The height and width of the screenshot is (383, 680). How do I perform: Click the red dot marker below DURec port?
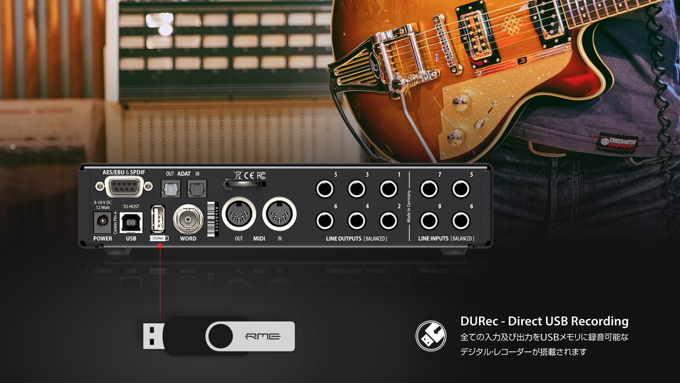(160, 246)
